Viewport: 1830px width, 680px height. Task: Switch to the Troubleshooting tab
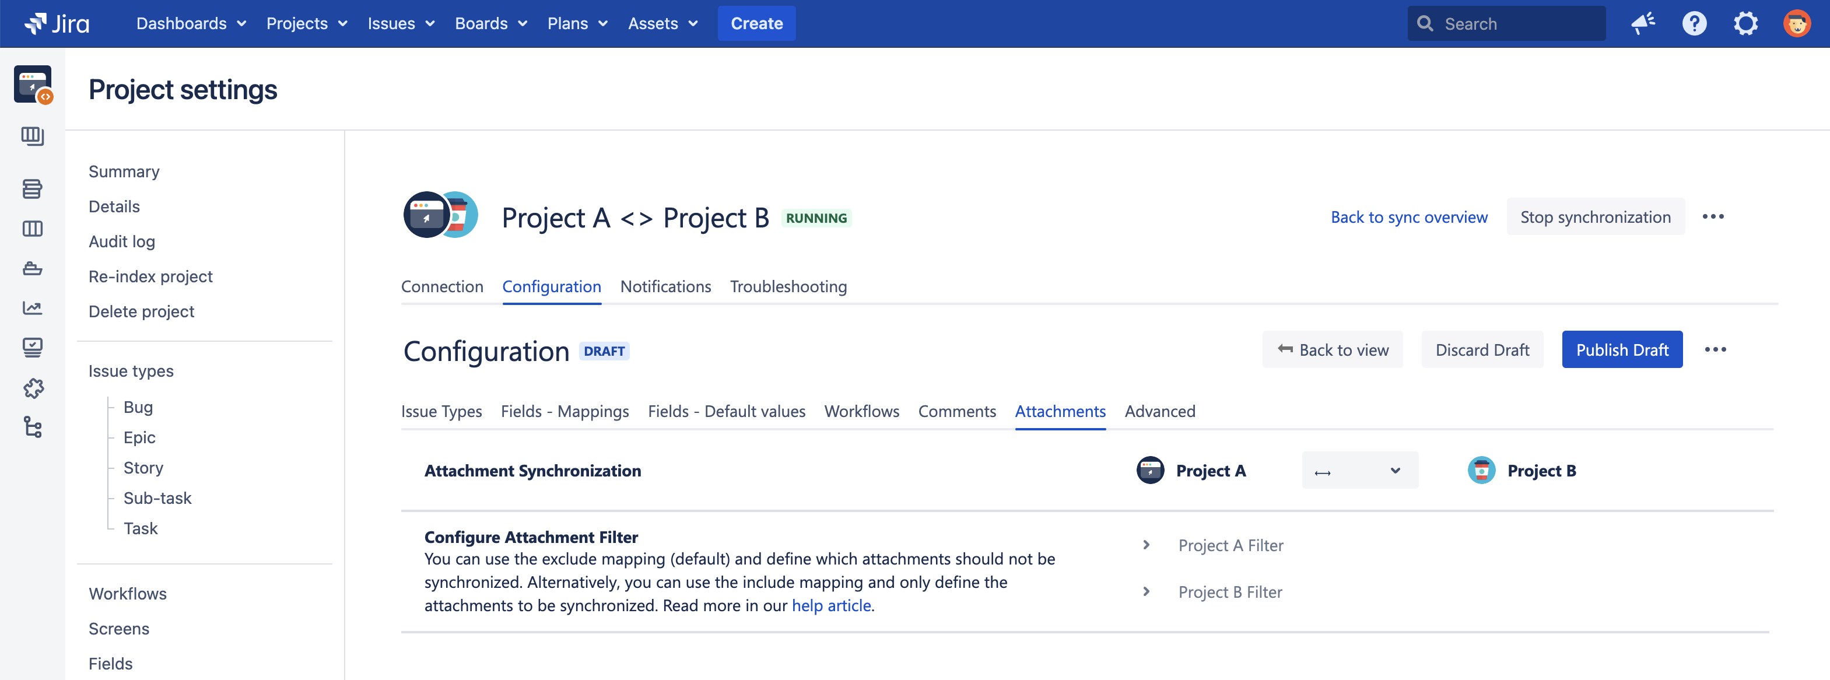(788, 286)
